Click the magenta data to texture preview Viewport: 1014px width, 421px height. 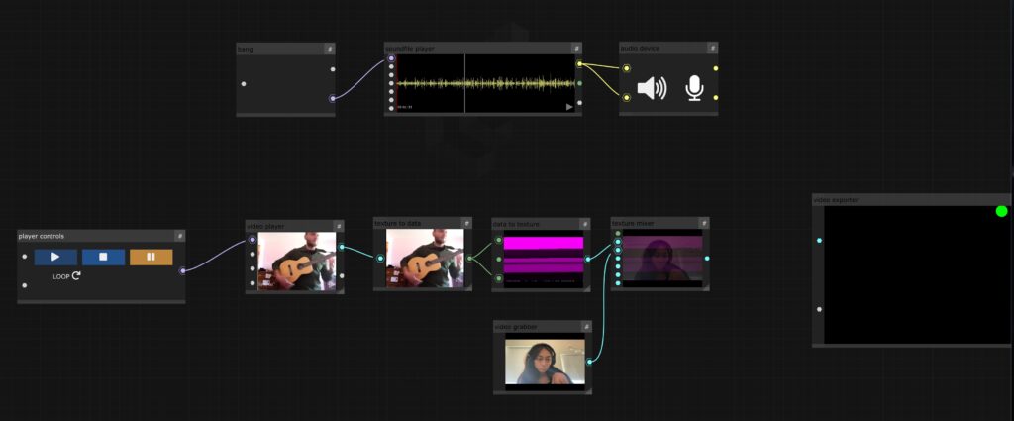click(544, 260)
